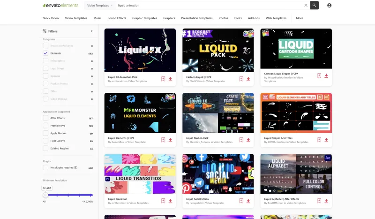Open Presentation Templates navigation tab
375x219 pixels.
[197, 18]
